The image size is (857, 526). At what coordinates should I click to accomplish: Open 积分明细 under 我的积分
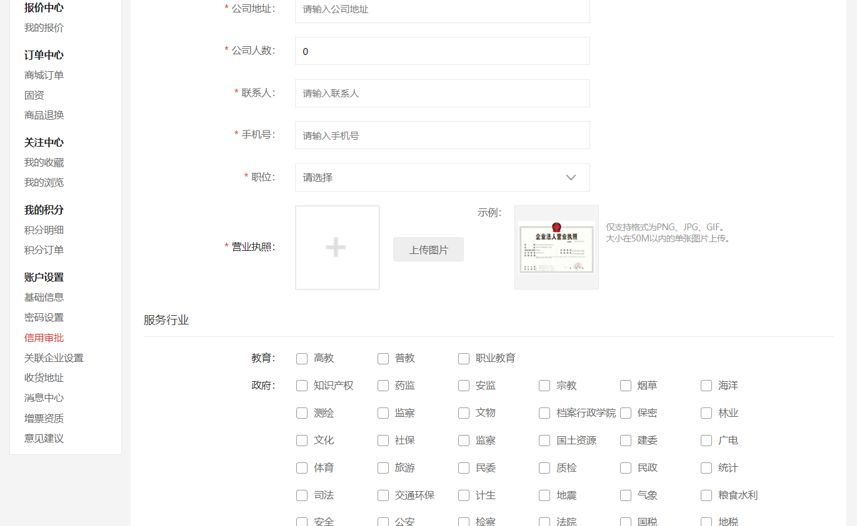click(44, 230)
